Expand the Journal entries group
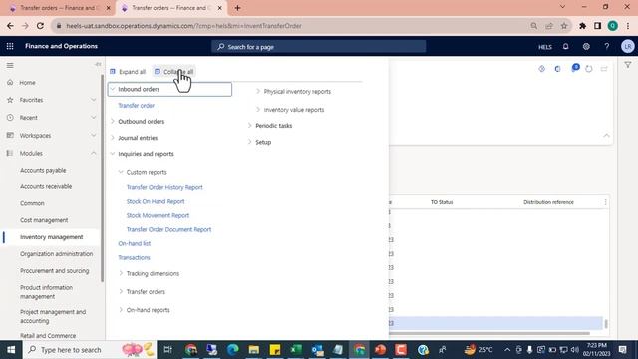This screenshot has height=359, width=638. point(113,138)
